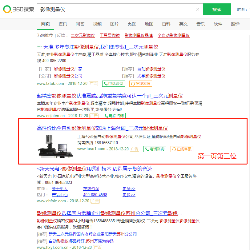Open the 新天二次元选择国内老牌企业贵阳新天苏州分公司 link
The height and width of the screenshot is (250, 250).
tap(93, 234)
